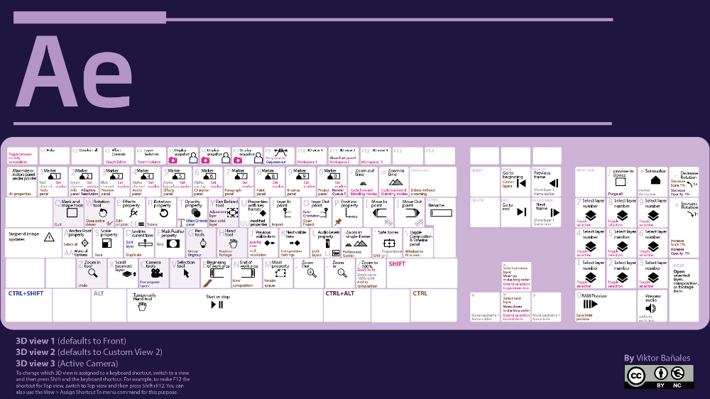Click the Layer Out point icon on O key
The image size is (710, 399).
click(325, 212)
